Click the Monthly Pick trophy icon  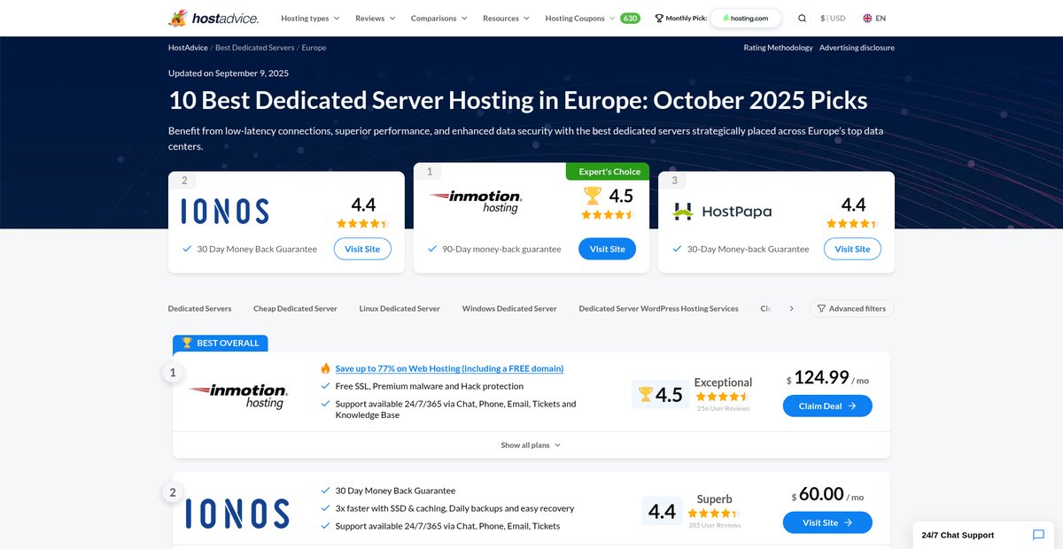coord(659,18)
